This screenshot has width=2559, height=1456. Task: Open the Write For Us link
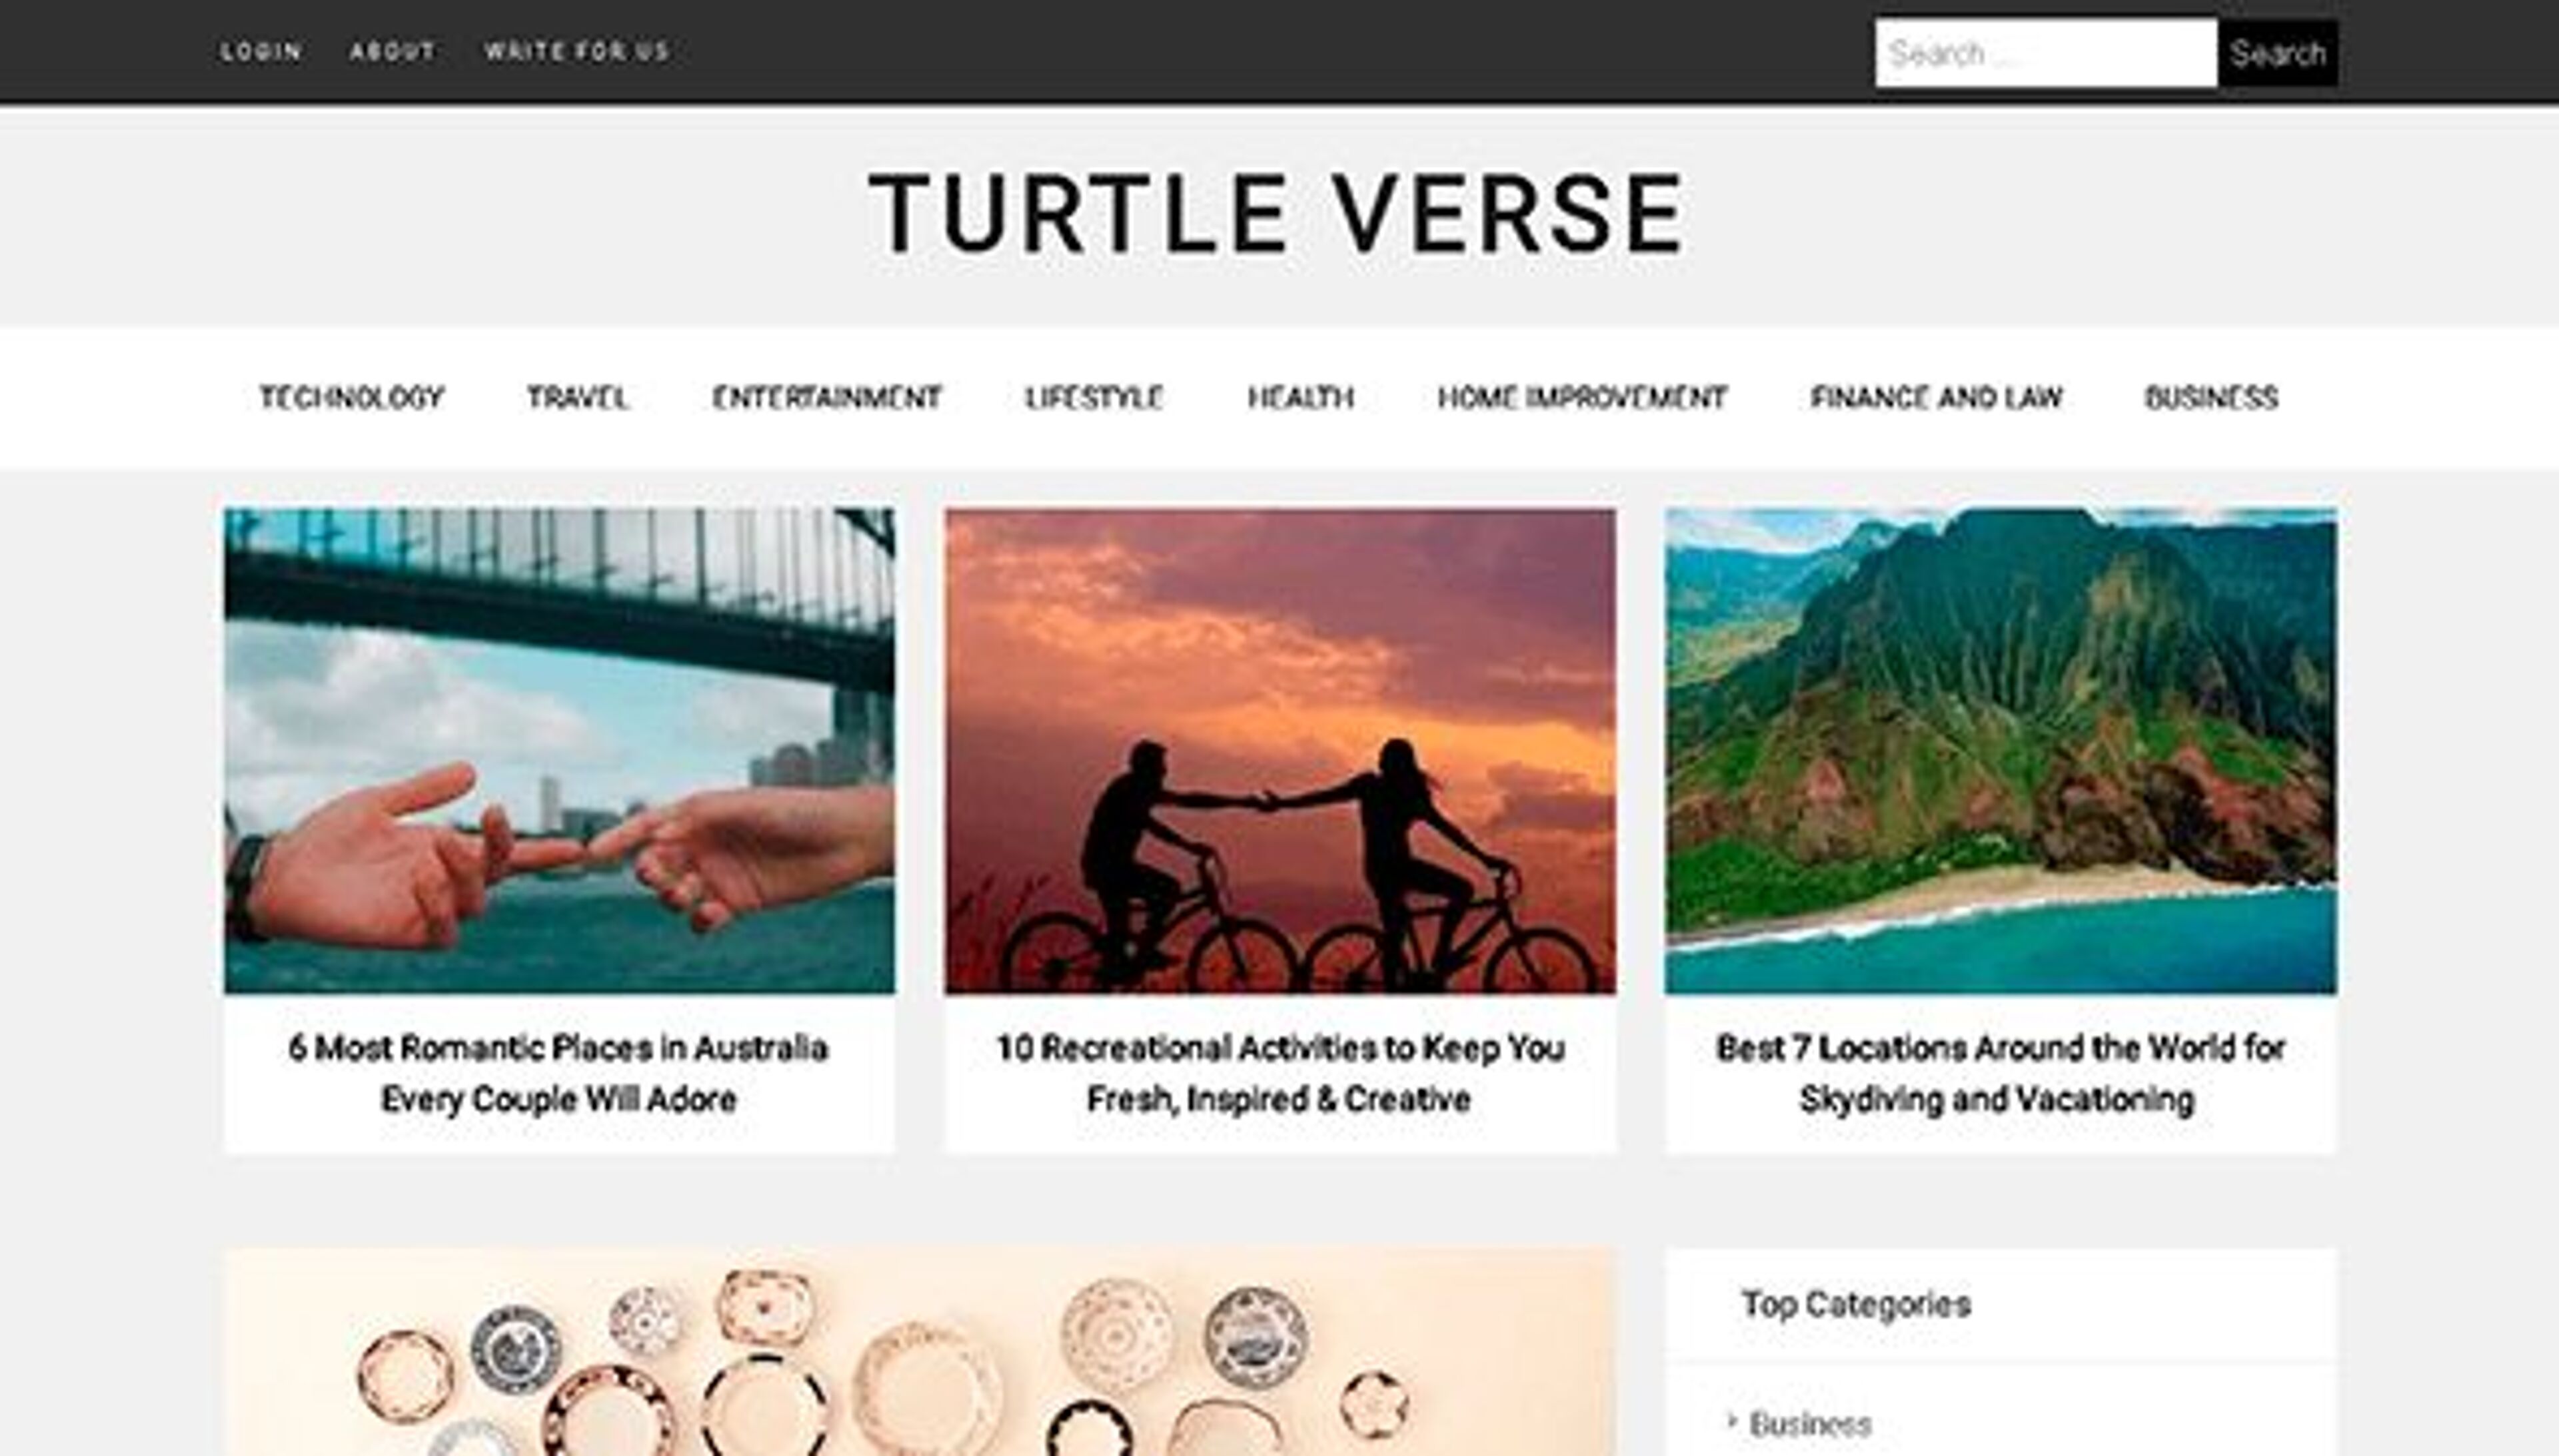[x=577, y=51]
